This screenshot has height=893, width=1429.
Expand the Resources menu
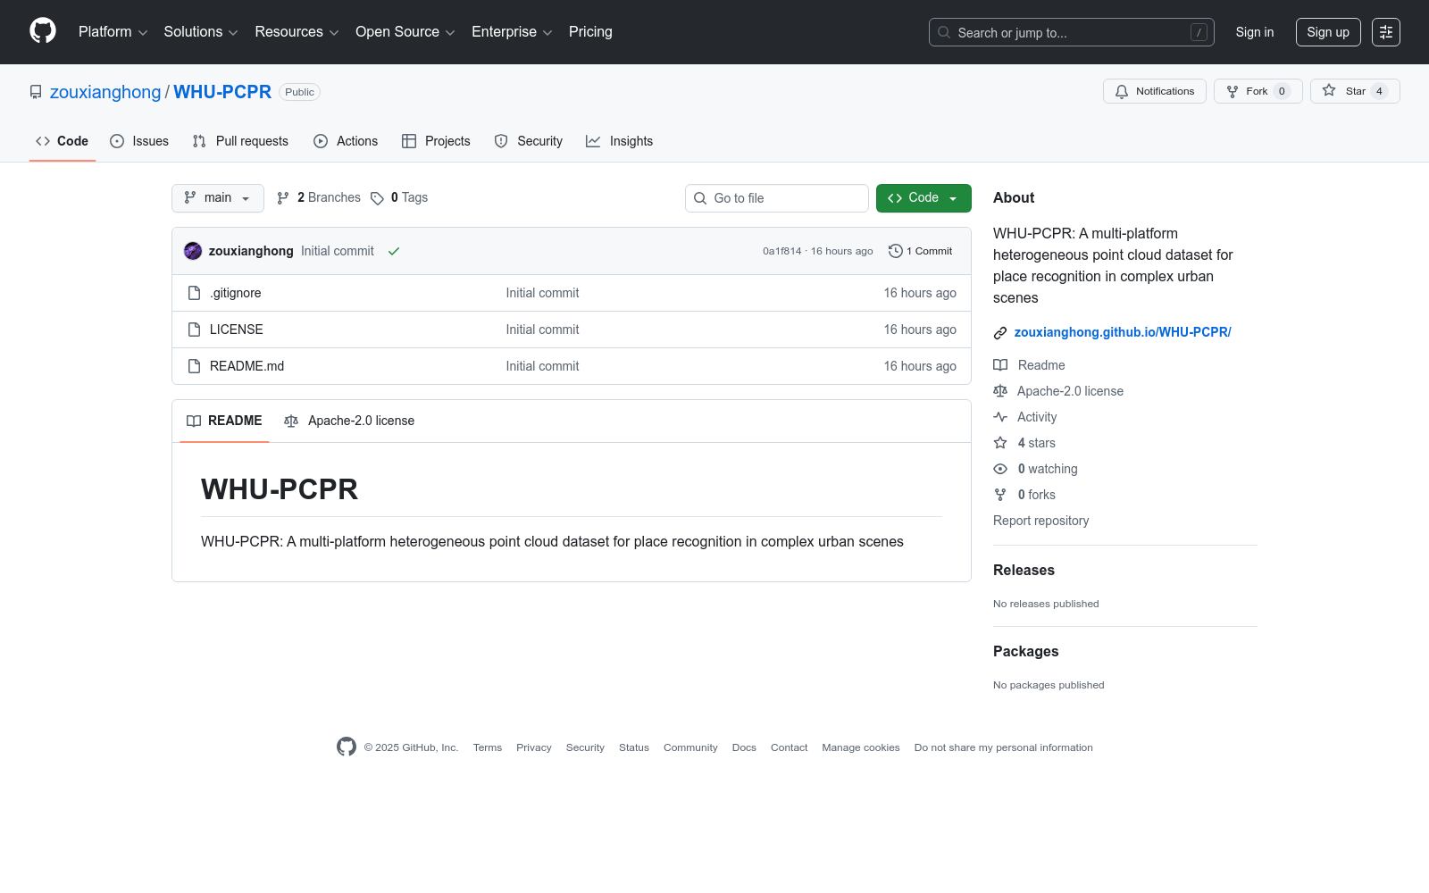pos(297,32)
